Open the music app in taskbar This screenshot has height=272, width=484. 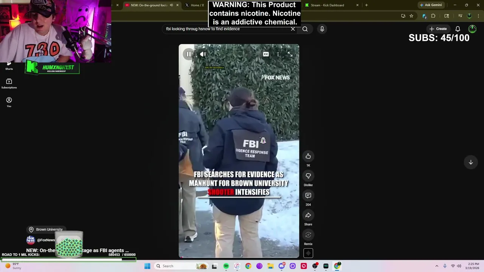237,266
